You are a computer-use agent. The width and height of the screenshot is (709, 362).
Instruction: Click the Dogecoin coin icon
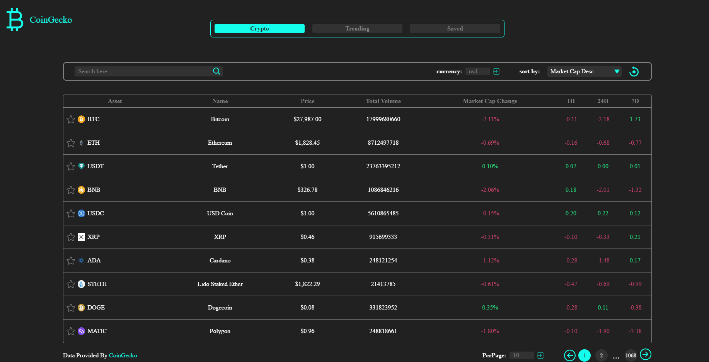click(81, 308)
